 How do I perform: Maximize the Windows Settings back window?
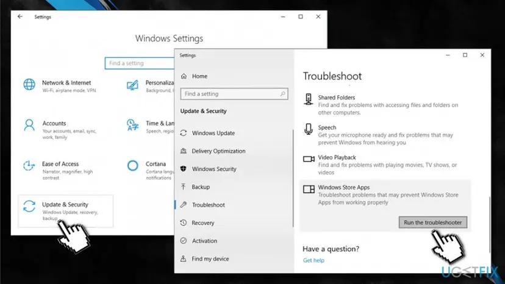pos(301,16)
